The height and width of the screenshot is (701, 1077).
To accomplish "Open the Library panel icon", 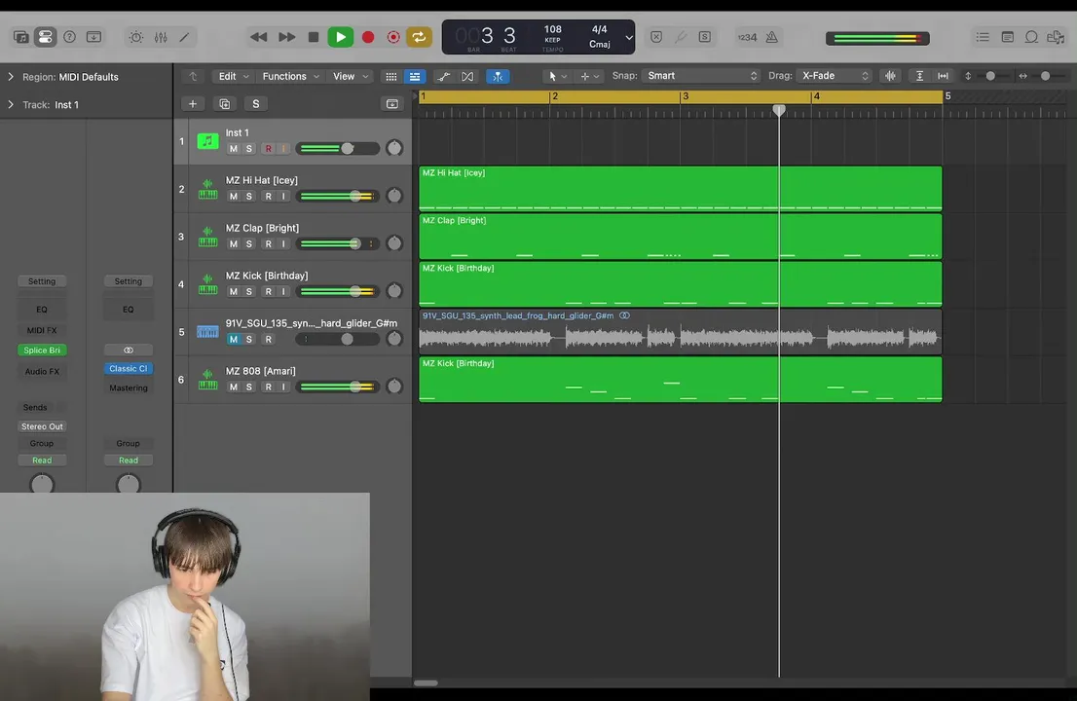I will pyautogui.click(x=20, y=37).
